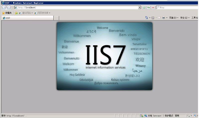Open the 收藏夹 favorites button

tap(7, 13)
